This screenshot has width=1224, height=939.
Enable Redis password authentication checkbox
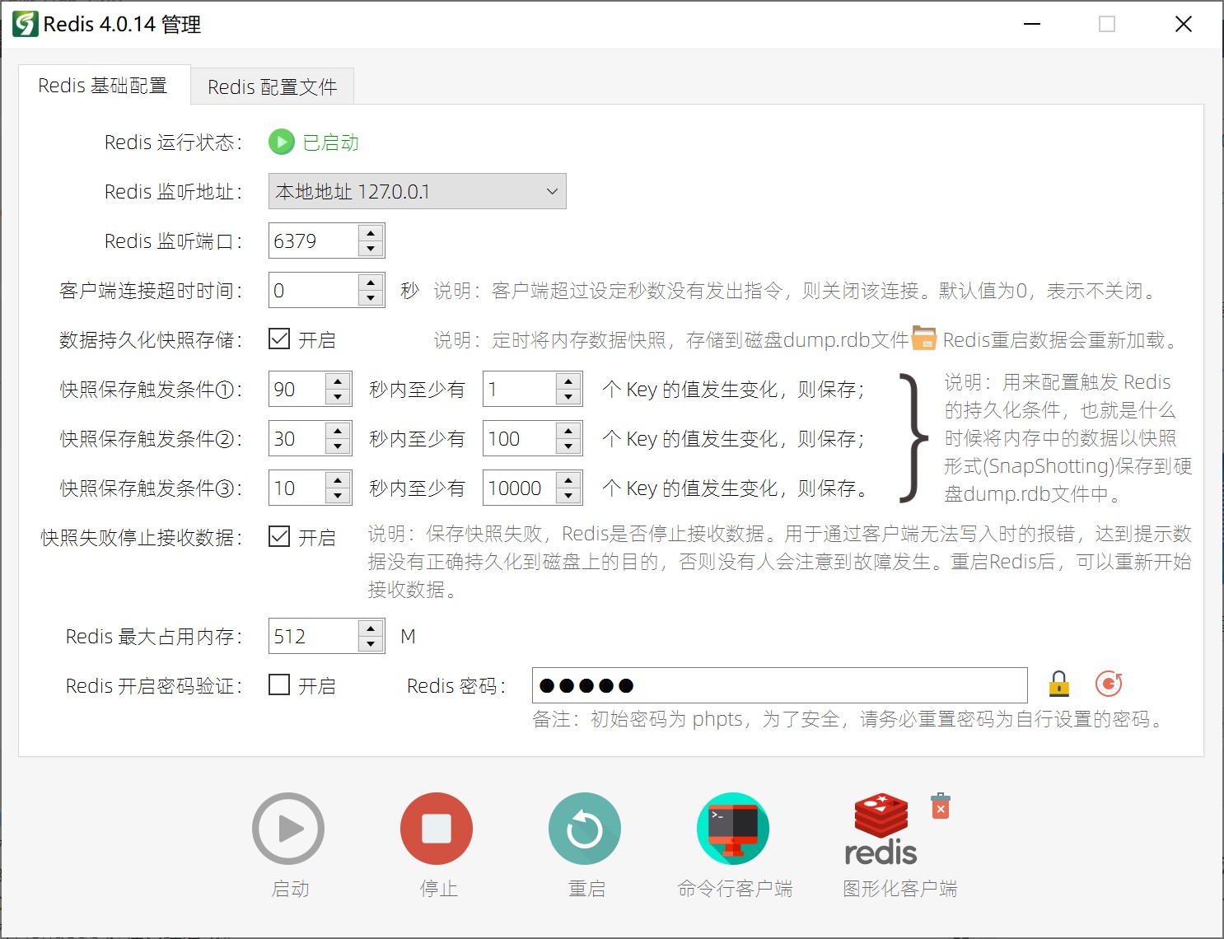coord(280,685)
